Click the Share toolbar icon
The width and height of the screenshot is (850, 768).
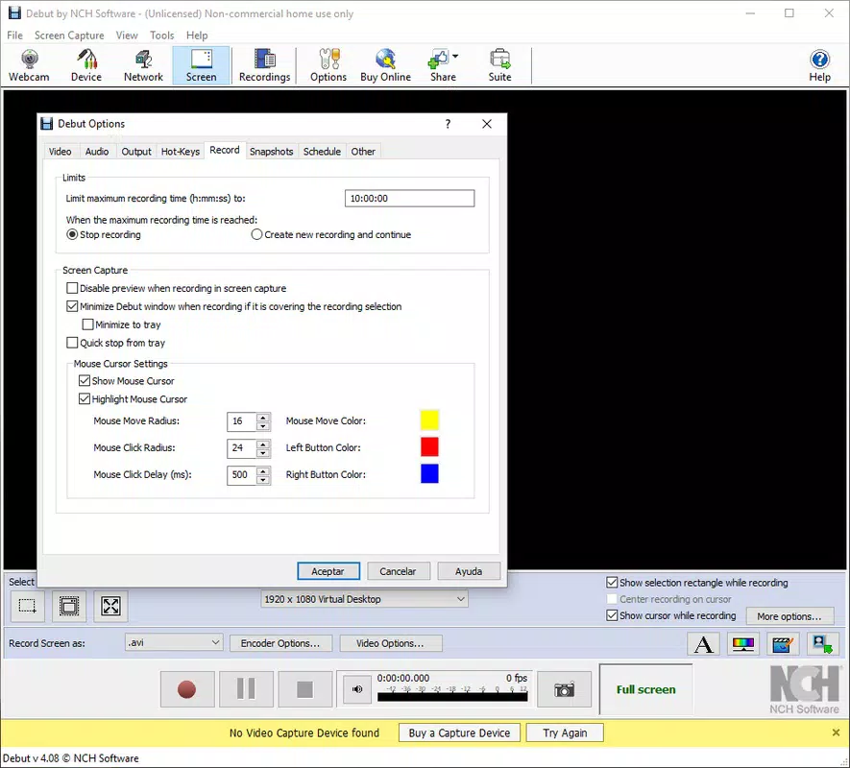click(x=441, y=65)
